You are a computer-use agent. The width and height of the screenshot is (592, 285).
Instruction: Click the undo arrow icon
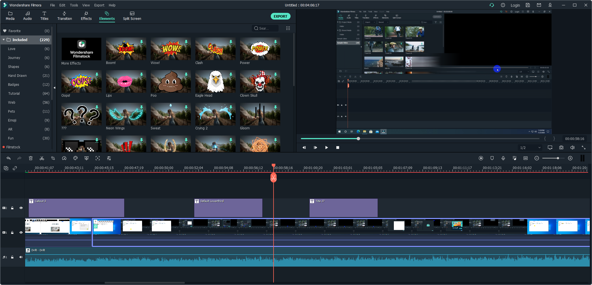[x=8, y=158]
